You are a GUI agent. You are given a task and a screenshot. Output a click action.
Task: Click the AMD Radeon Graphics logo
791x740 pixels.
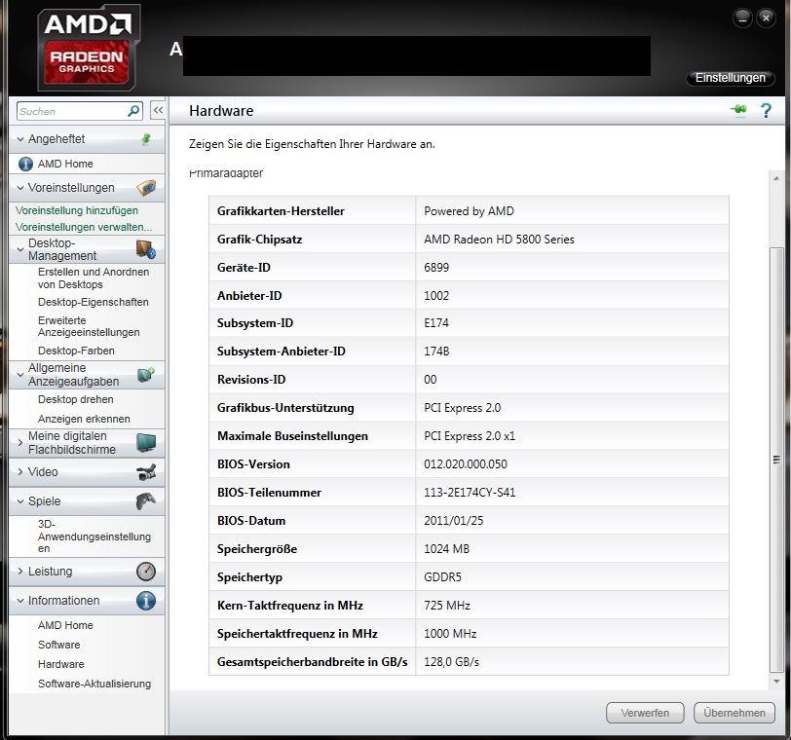(x=89, y=49)
